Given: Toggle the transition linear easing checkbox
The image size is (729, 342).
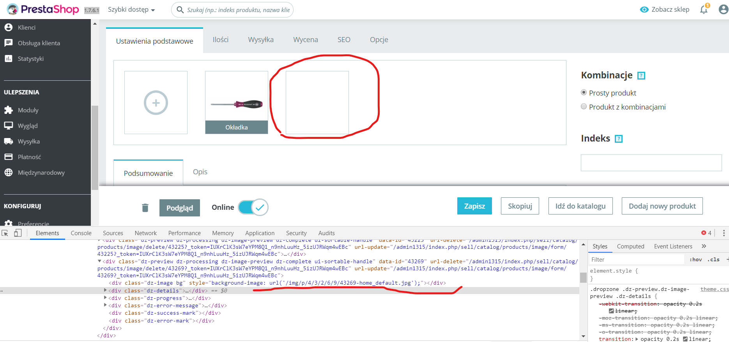Looking at the screenshot, I should [685, 339].
